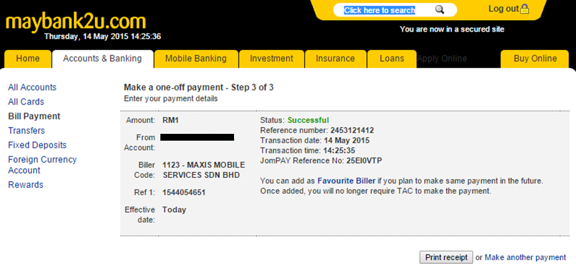Select Bill Payment in the sidebar
This screenshot has width=576, height=277.
[x=34, y=116]
